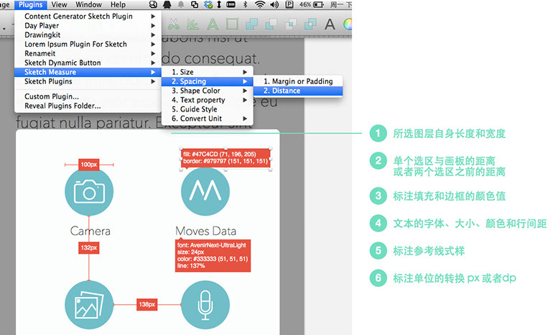This screenshot has width=553, height=335.
Task: Open the Fonts tool (large A icon)
Action: pos(330,24)
